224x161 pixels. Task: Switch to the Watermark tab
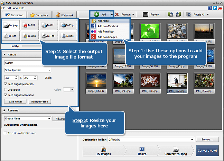pyautogui.click(x=64, y=15)
